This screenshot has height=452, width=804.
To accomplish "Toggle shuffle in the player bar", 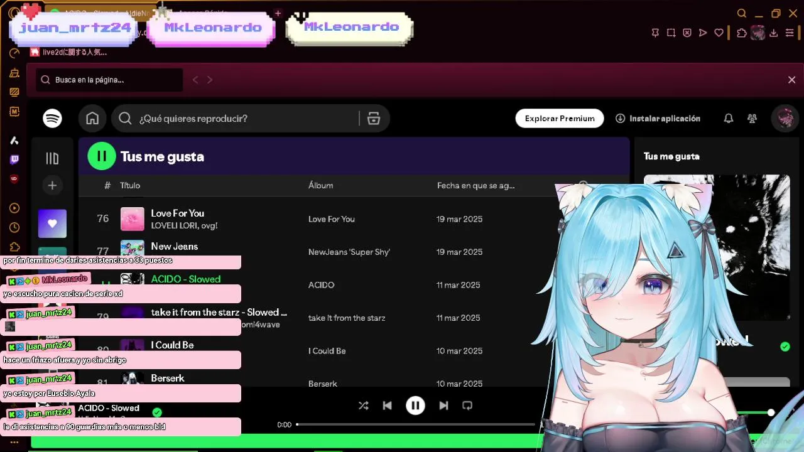I will coord(363,406).
